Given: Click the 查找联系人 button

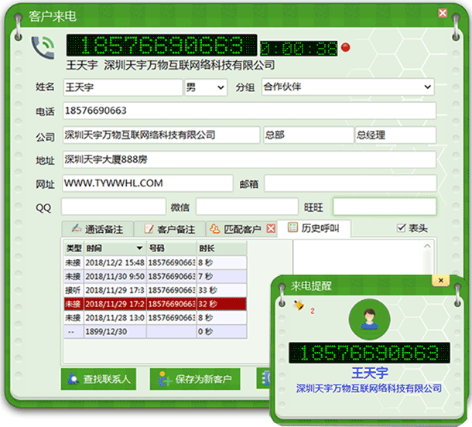Looking at the screenshot, I should tap(98, 379).
